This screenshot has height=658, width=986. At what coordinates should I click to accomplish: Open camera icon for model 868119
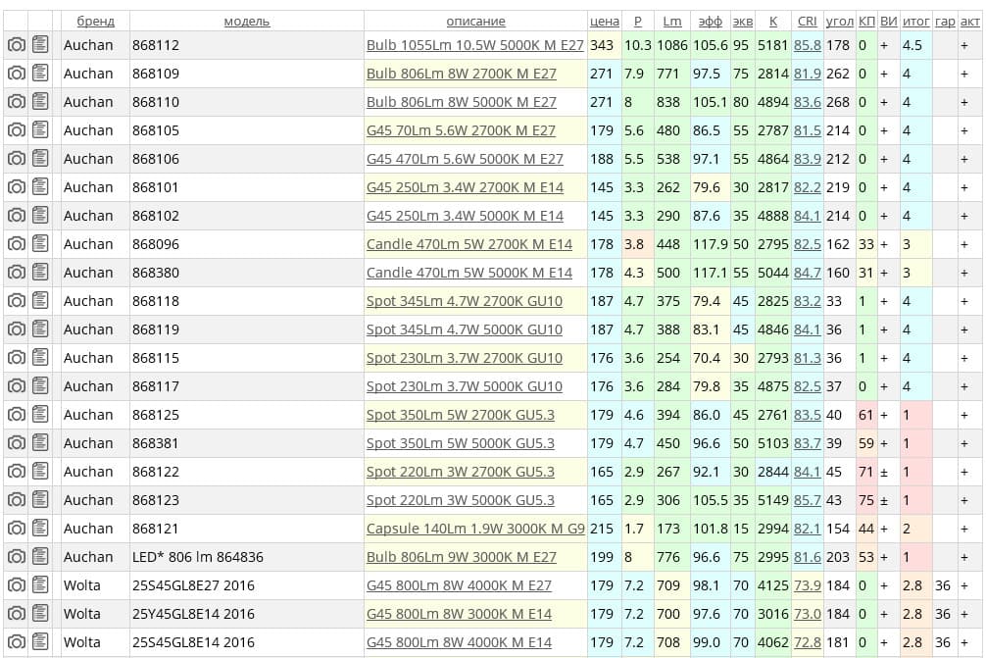coord(16,329)
